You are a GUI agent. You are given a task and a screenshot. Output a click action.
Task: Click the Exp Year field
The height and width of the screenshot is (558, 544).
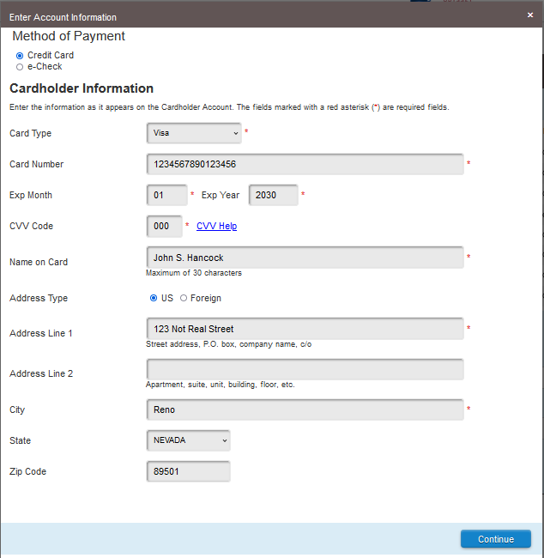273,195
